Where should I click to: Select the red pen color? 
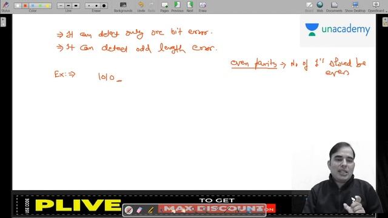(25, 5)
